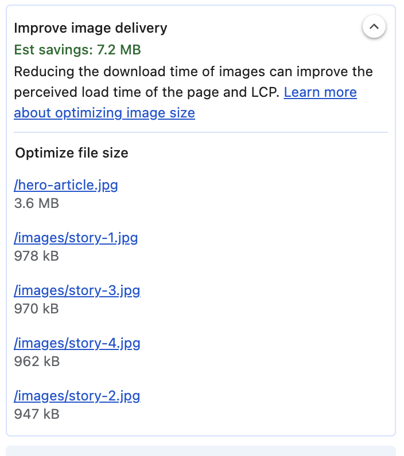Click the 947 kB size label

click(36, 414)
